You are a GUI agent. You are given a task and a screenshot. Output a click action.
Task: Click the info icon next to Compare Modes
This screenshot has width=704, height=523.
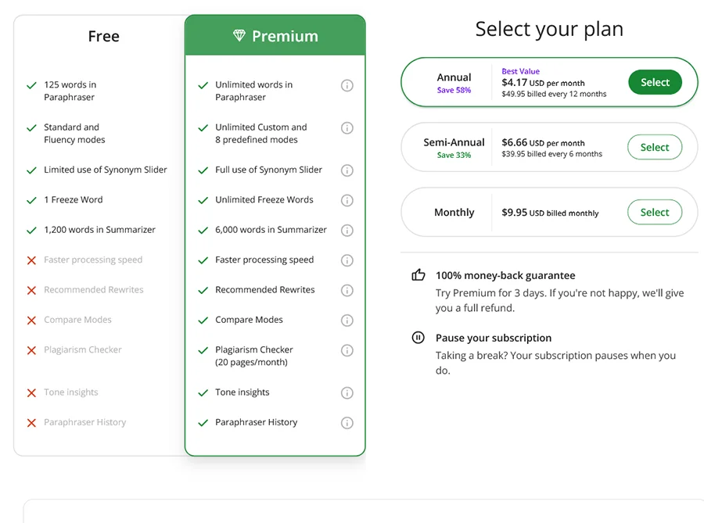click(347, 320)
